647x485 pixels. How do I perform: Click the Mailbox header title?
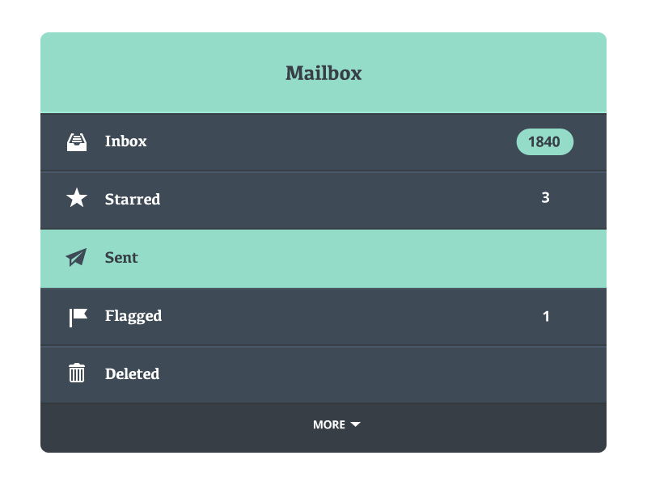[323, 72]
